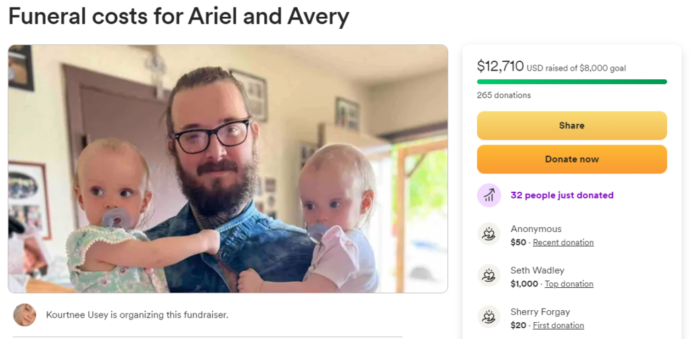Open the Top donation link
This screenshot has height=339, width=690.
click(569, 284)
